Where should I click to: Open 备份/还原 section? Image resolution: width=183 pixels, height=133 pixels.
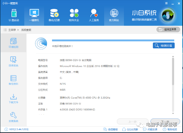point(54,16)
